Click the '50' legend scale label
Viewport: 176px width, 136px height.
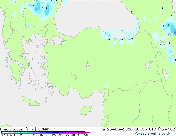(86, 135)
